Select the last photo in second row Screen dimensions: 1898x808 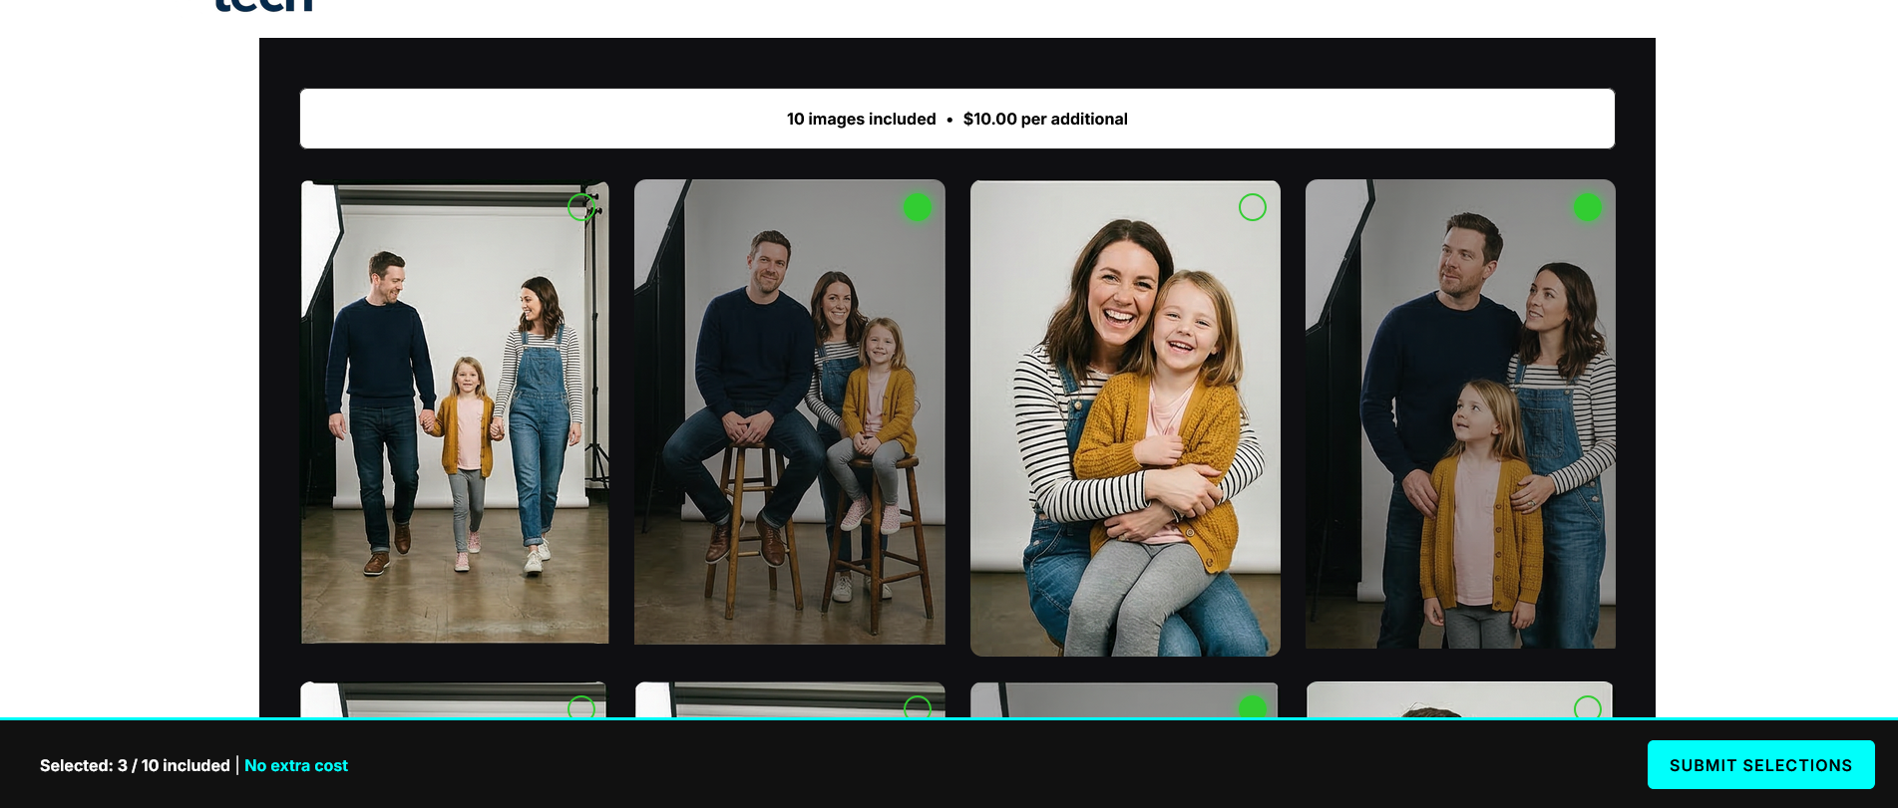click(1587, 706)
